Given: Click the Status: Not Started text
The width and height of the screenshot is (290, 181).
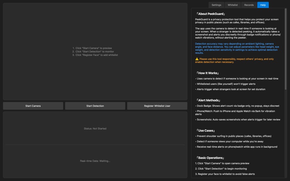Looking at the screenshot, I should [x=95, y=129].
